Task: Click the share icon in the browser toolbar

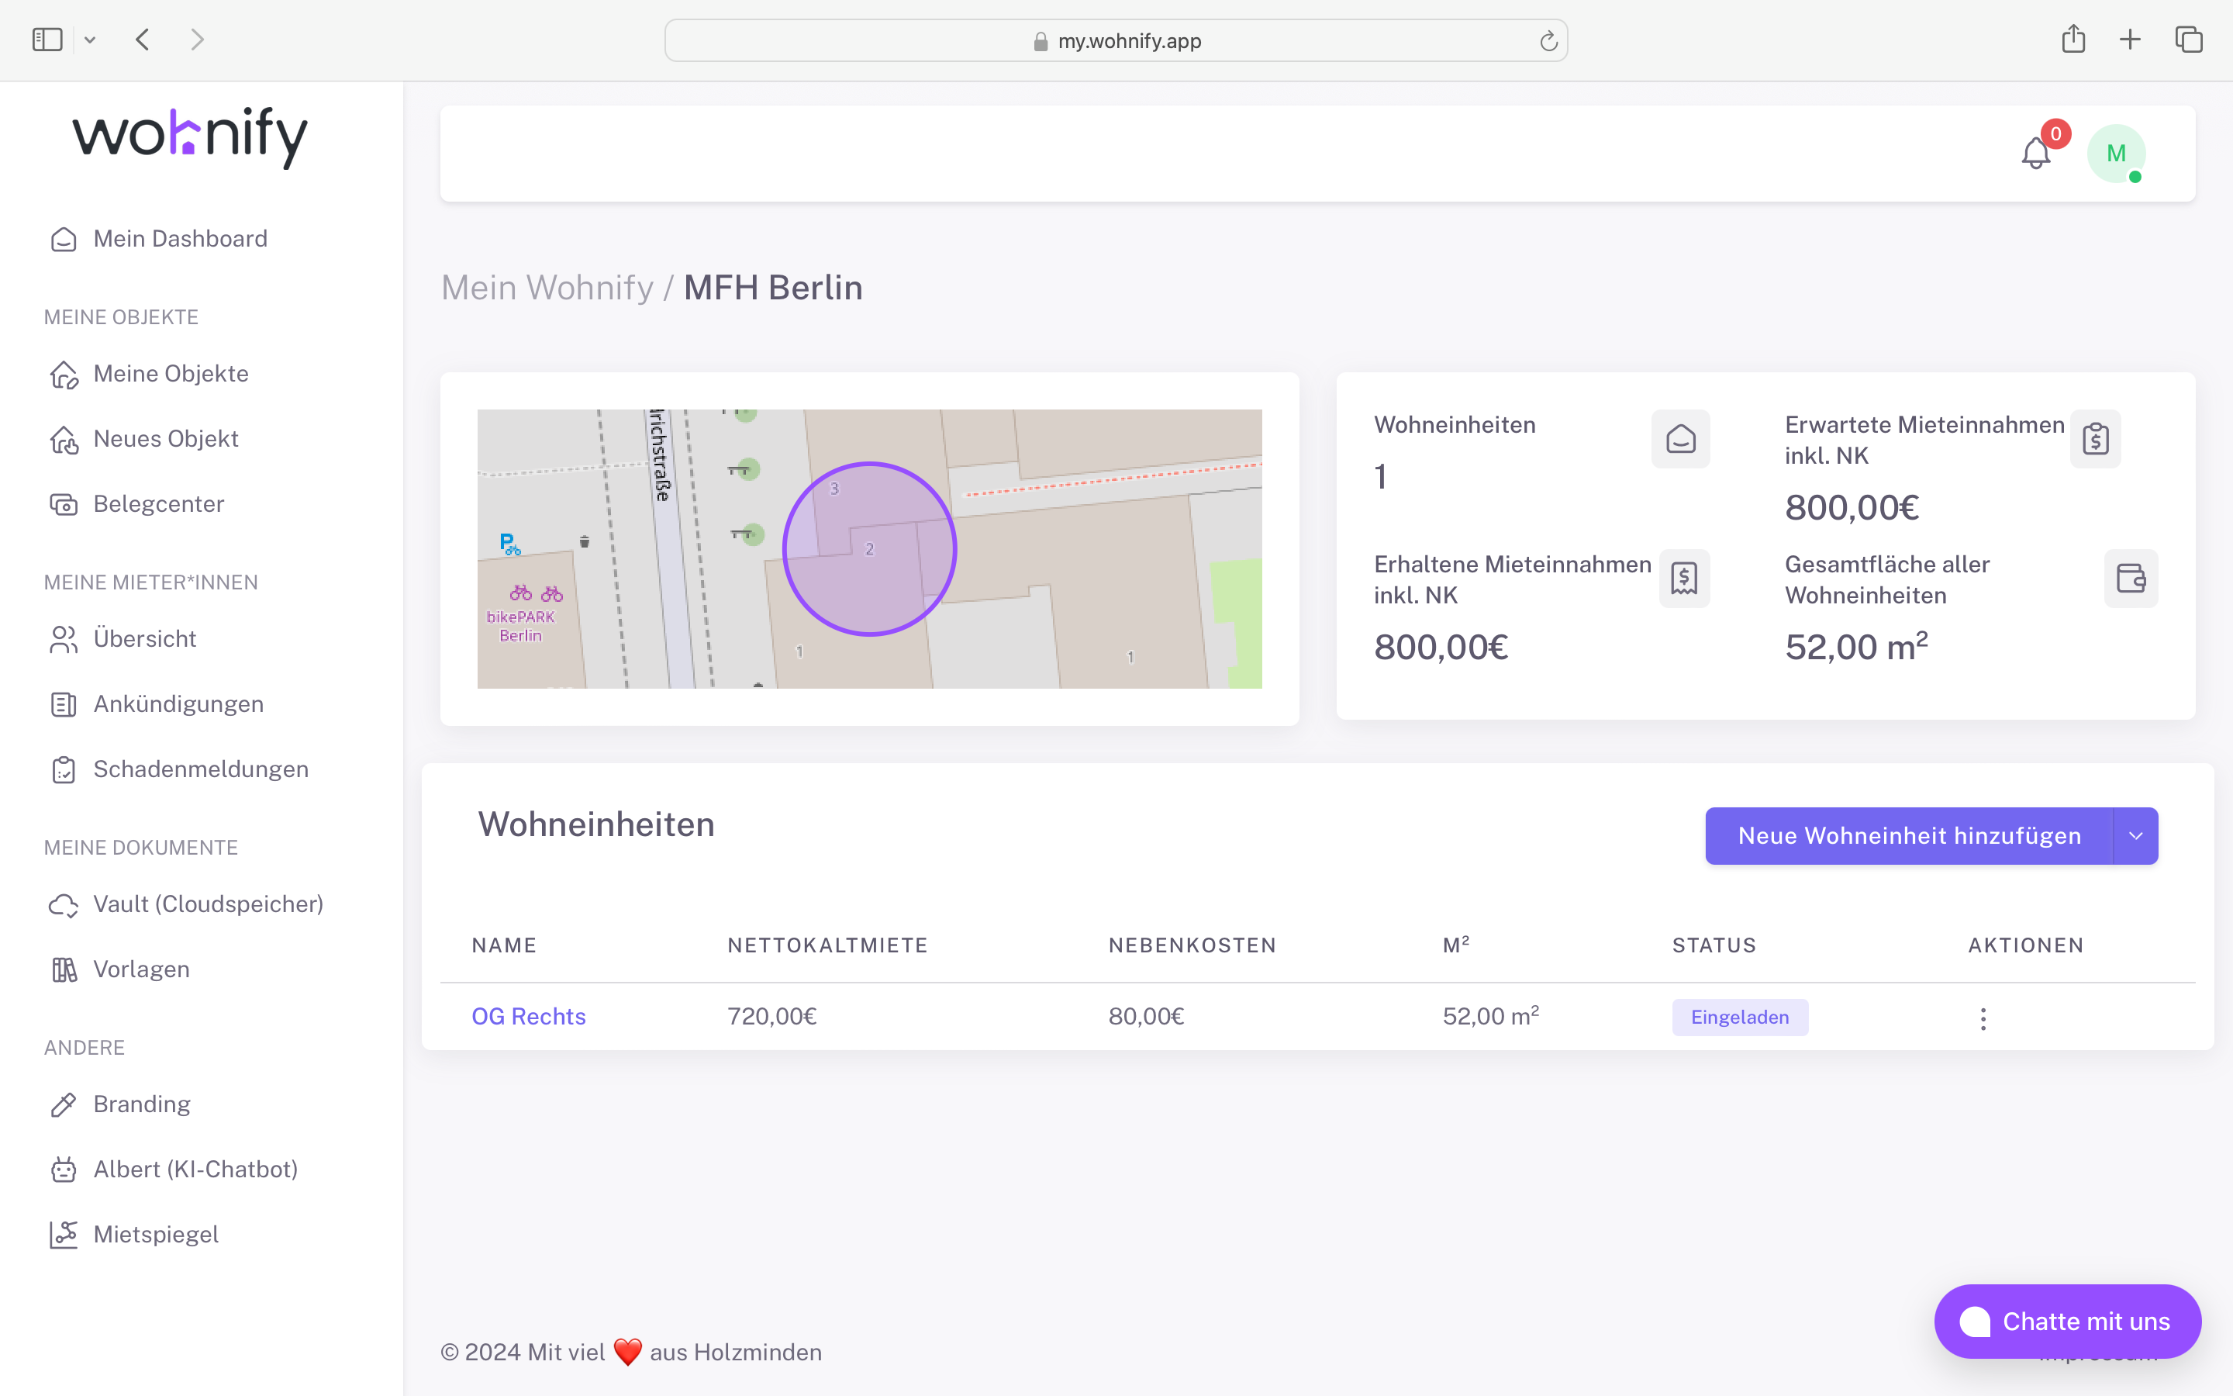Action: [2073, 39]
